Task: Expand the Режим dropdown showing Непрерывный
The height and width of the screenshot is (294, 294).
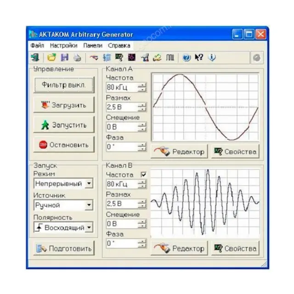Action: coord(89,183)
